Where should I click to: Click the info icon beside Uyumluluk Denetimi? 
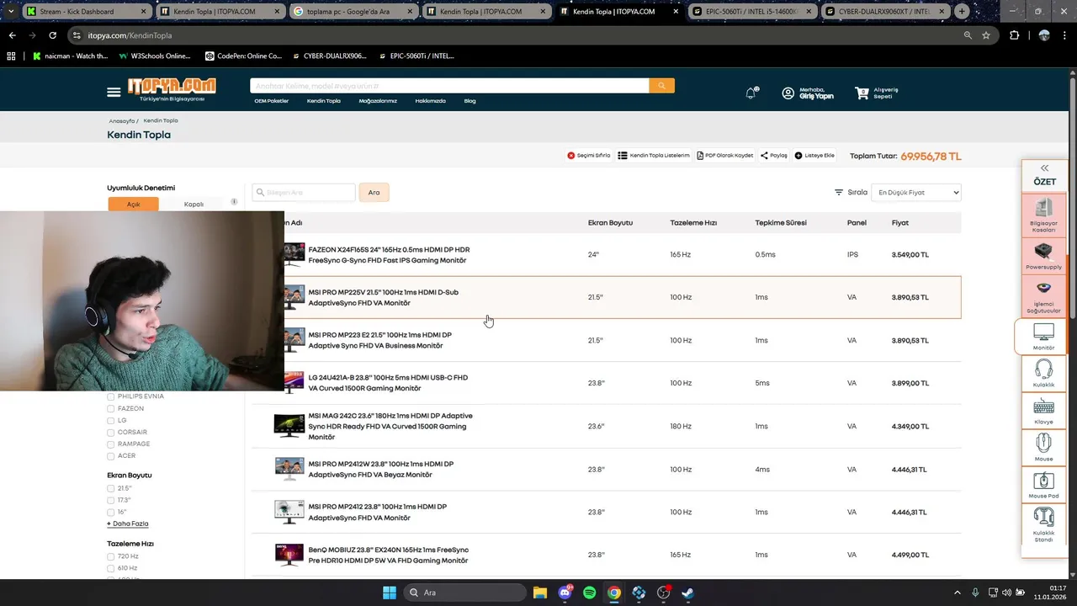pyautogui.click(x=234, y=202)
